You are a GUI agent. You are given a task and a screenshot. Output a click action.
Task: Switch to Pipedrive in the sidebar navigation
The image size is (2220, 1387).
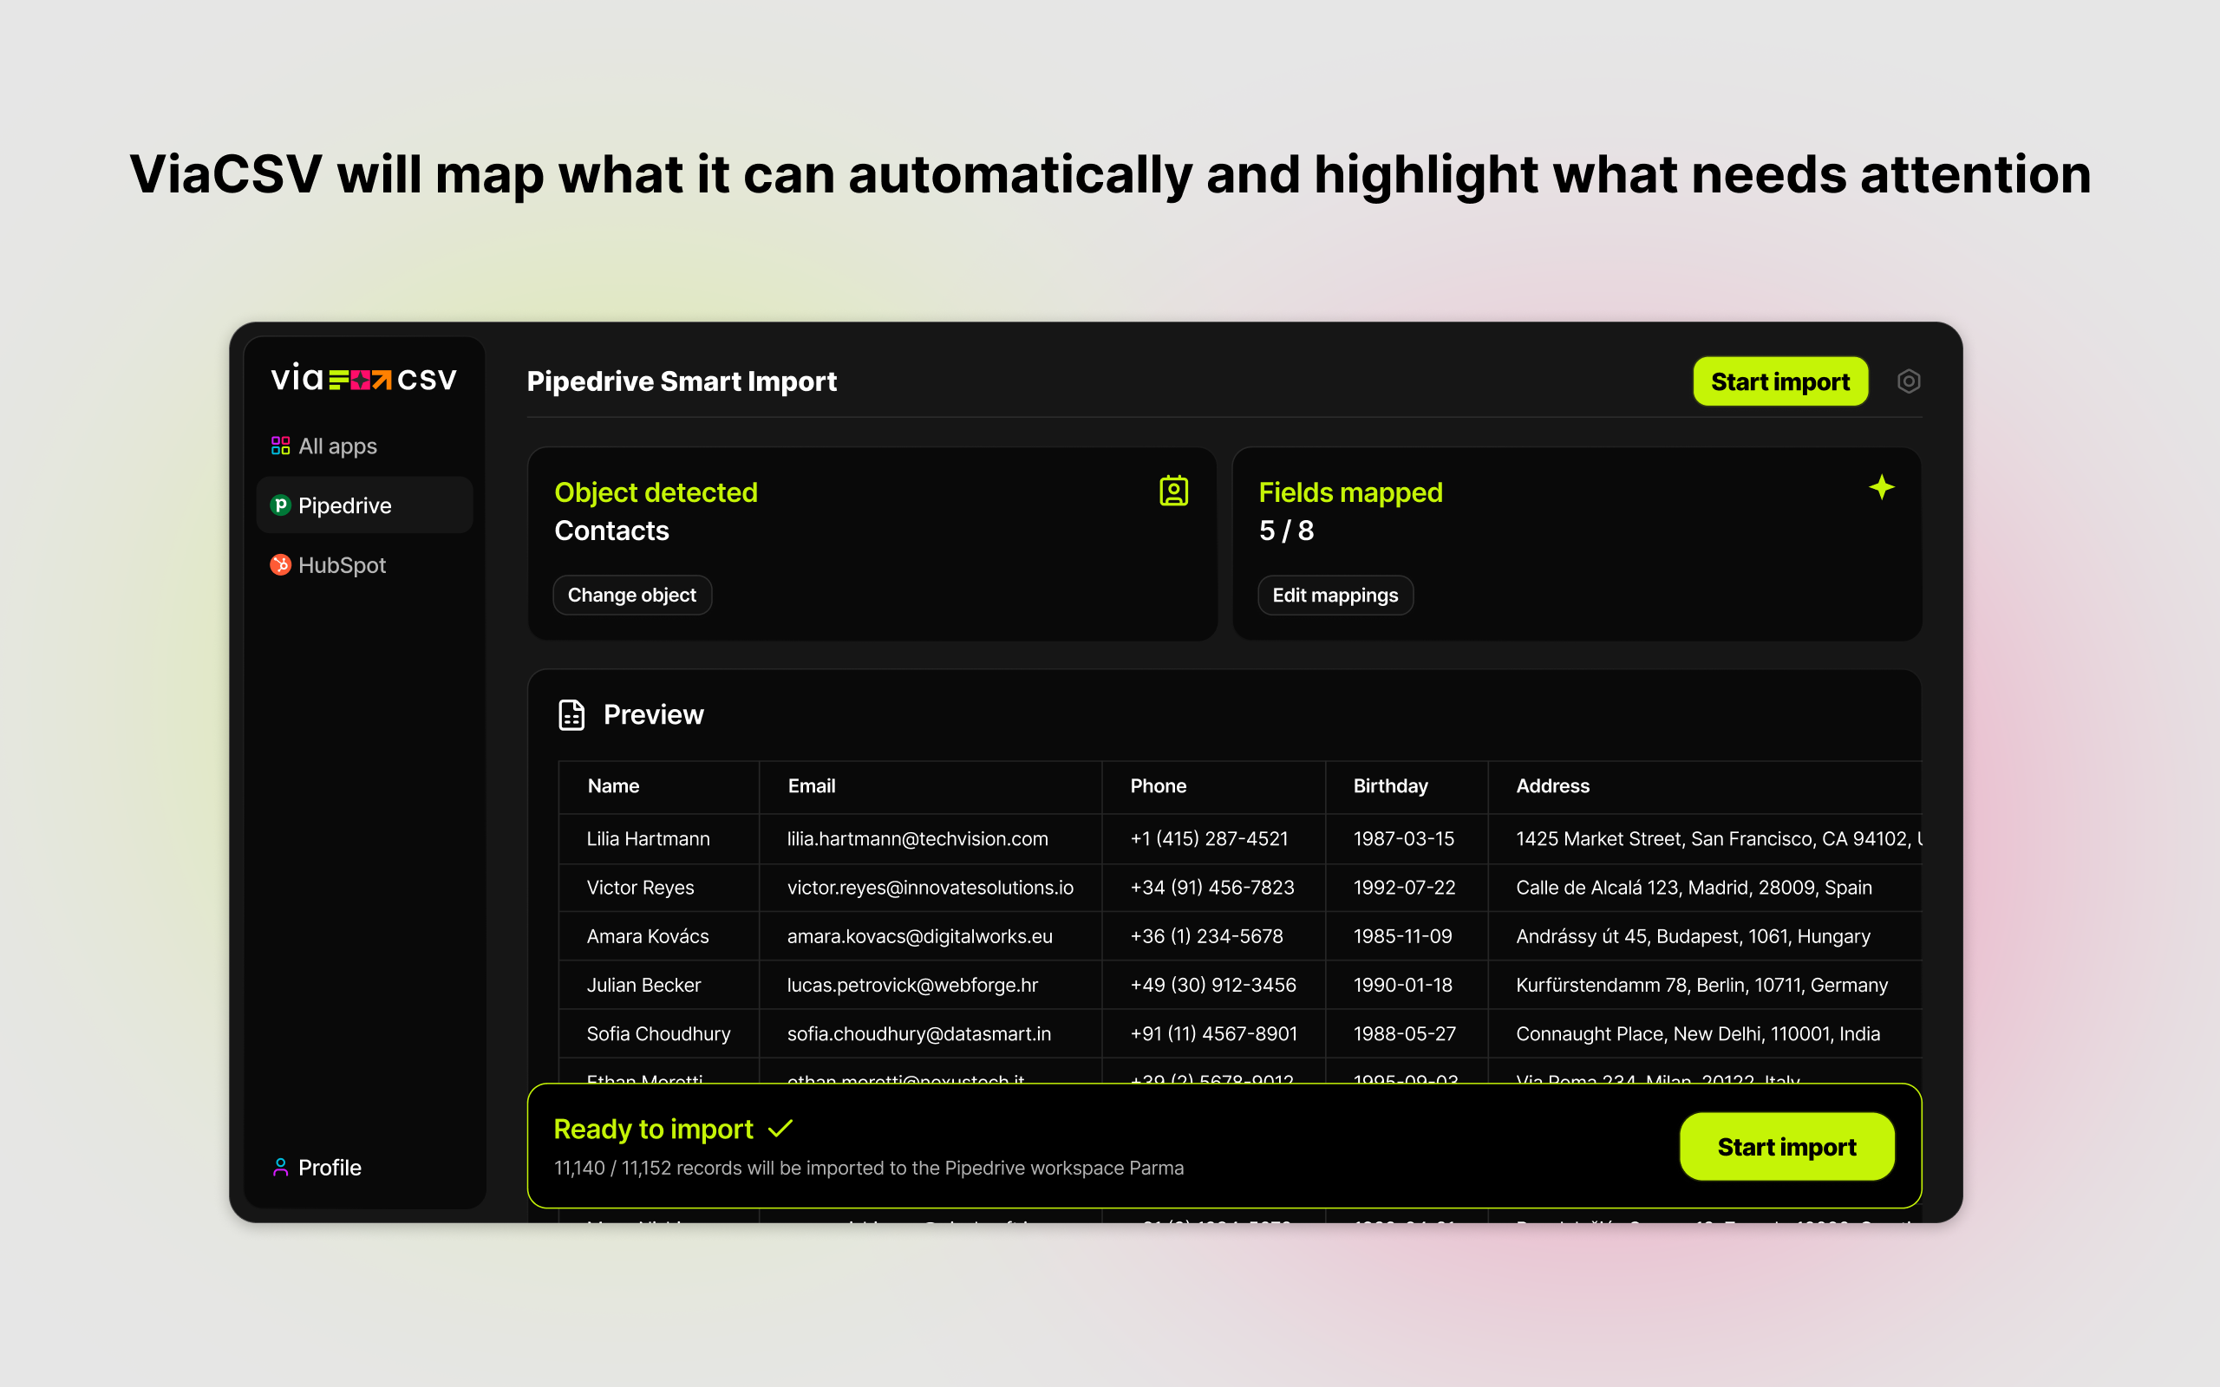pyautogui.click(x=343, y=505)
